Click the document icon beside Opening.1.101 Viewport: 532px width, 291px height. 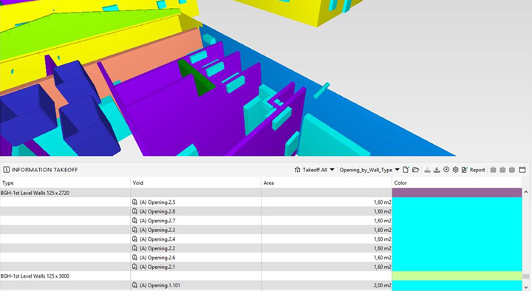tap(134, 285)
